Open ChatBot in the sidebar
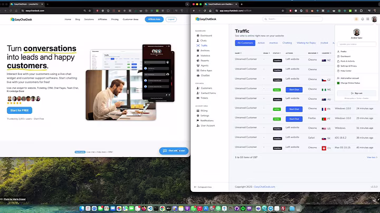This screenshot has width=380, height=213. click(x=203, y=75)
